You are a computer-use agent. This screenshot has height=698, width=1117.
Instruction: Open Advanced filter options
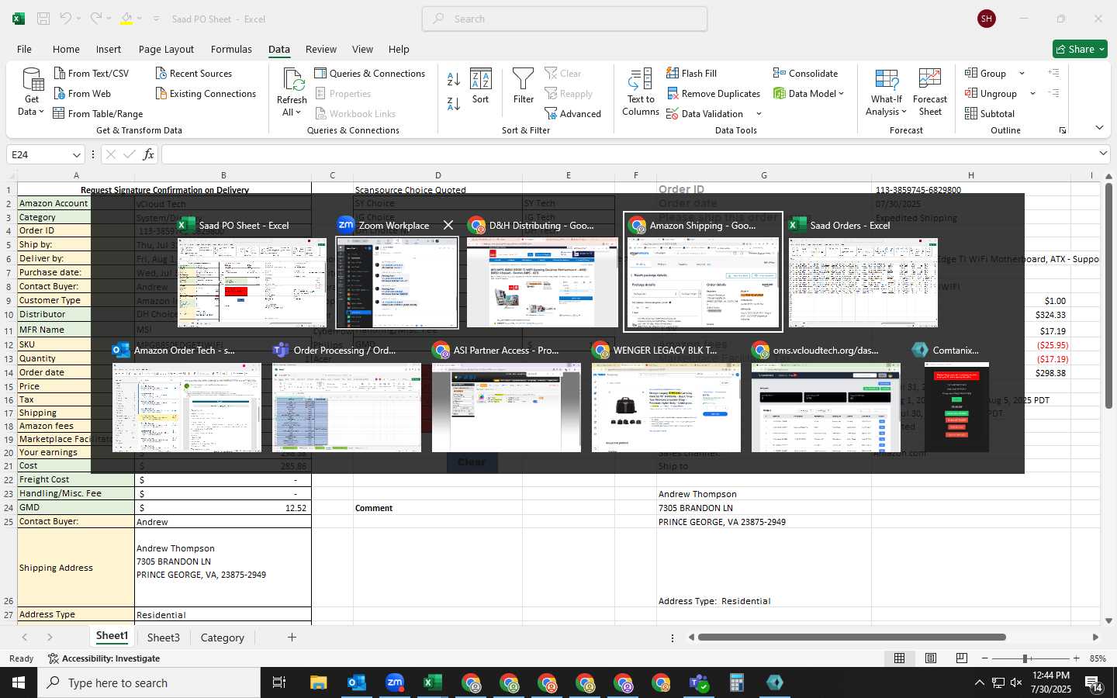[x=572, y=114]
